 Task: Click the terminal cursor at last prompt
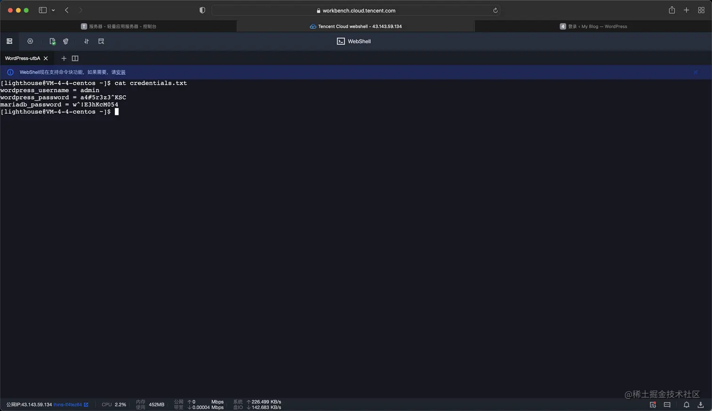pyautogui.click(x=117, y=112)
